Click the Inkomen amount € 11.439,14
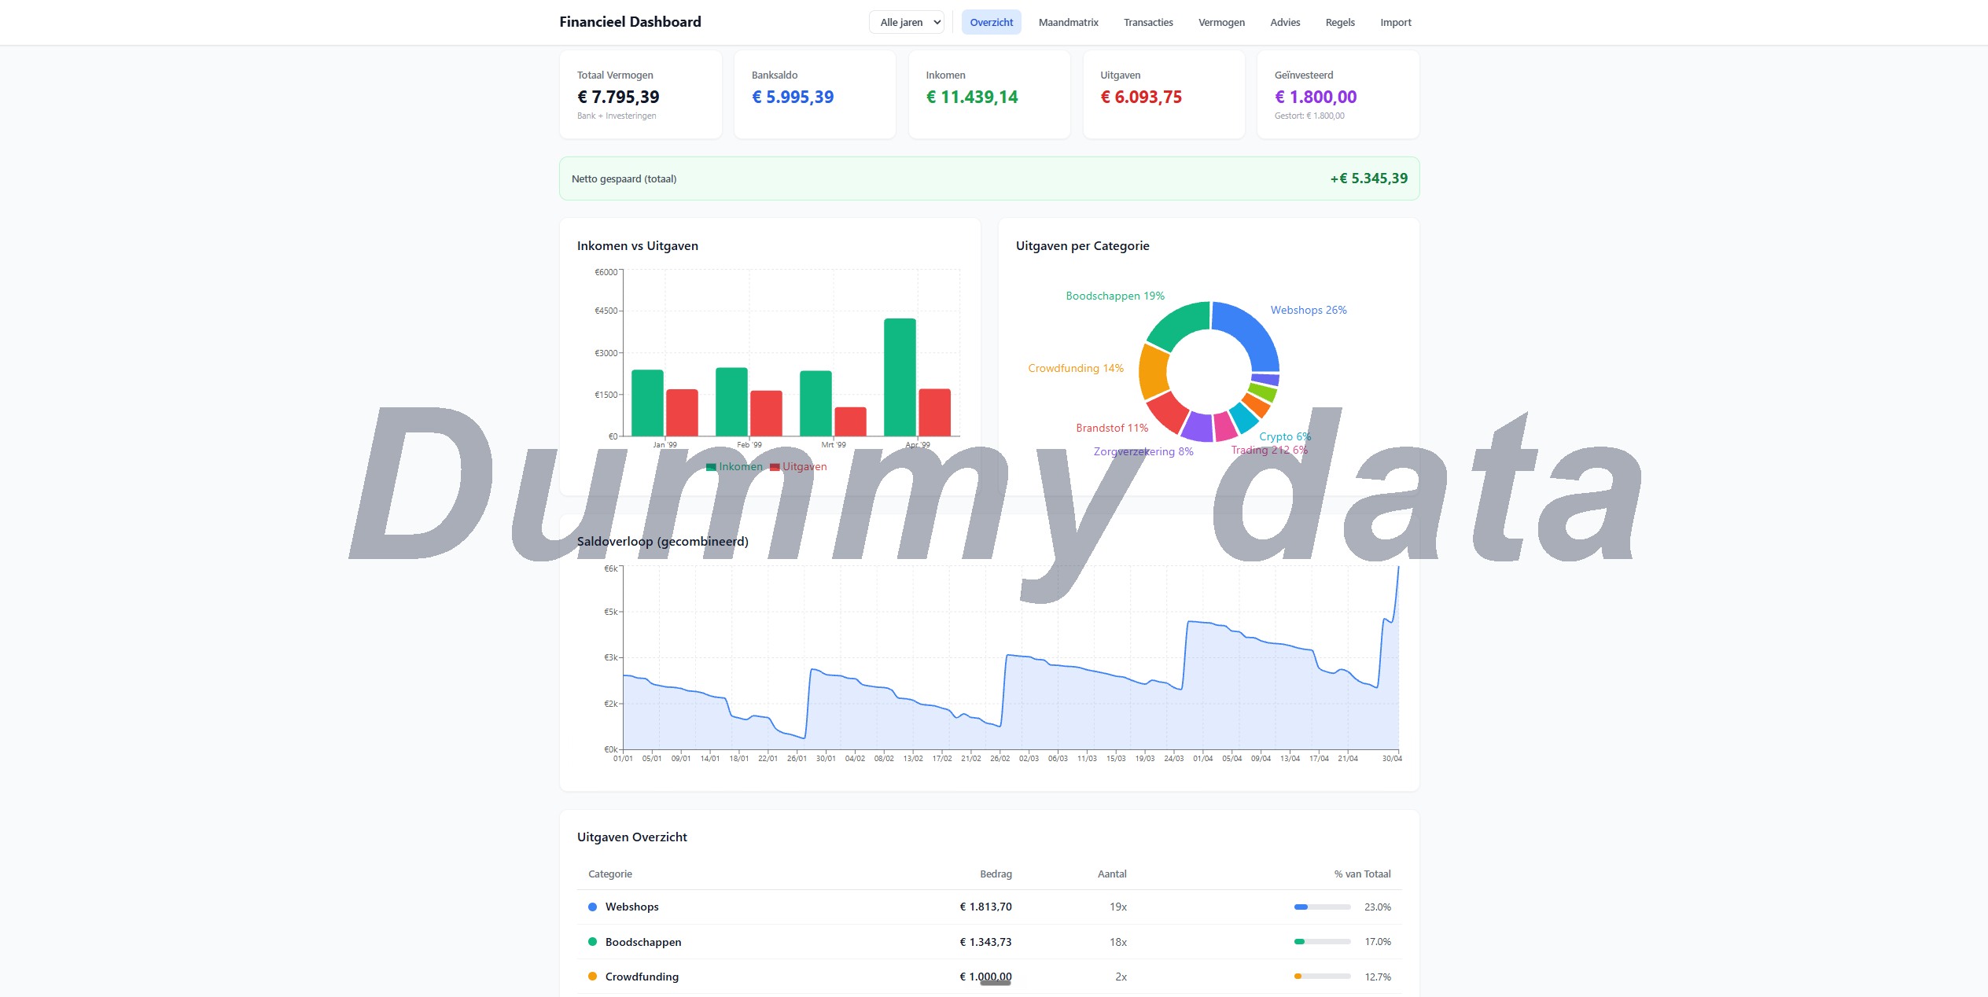This screenshot has height=997, width=1988. (x=972, y=97)
